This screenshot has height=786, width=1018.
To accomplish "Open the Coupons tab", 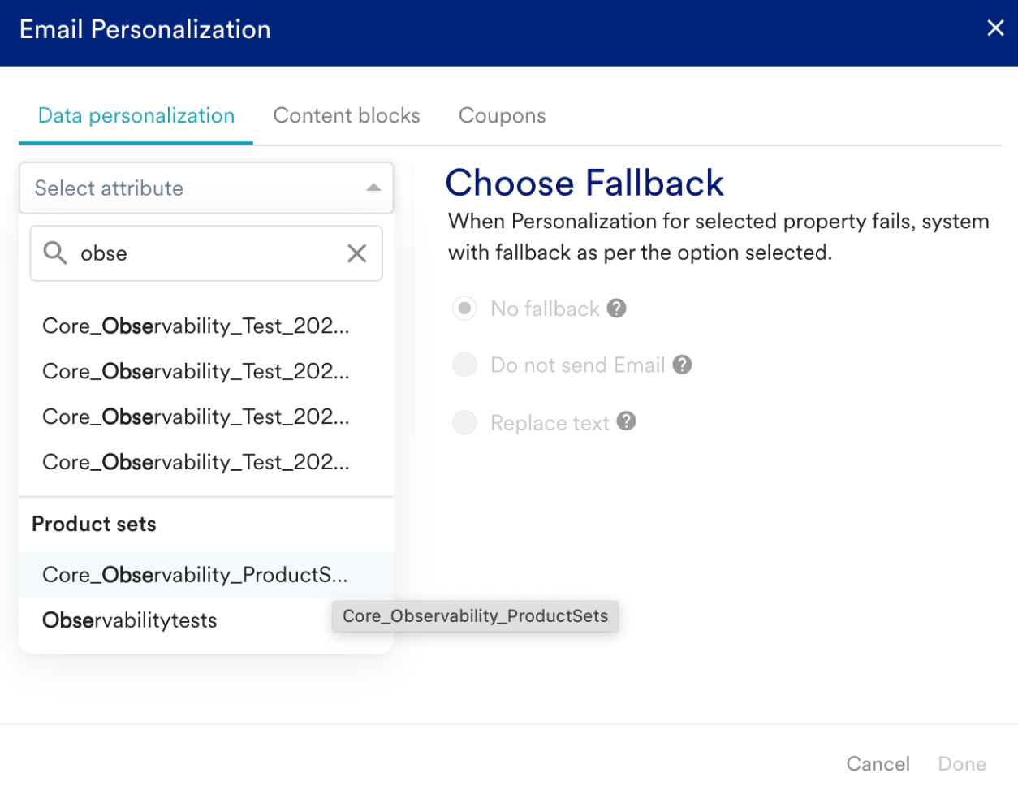I will point(502,115).
